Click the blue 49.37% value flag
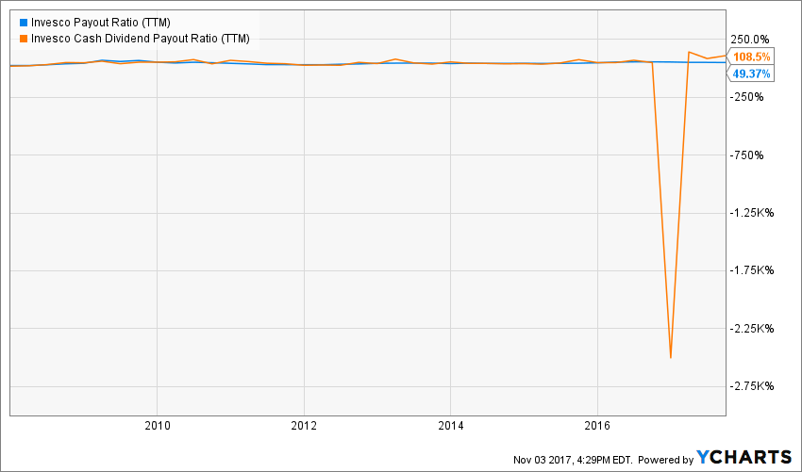The height and width of the screenshot is (472, 802). [x=750, y=73]
